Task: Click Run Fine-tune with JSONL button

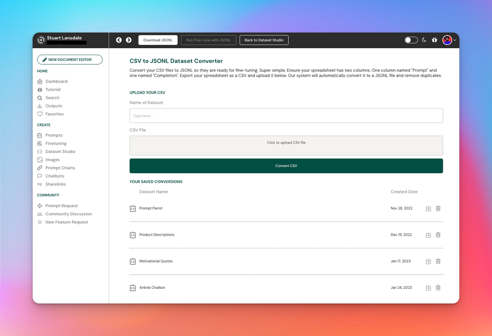Action: click(208, 40)
